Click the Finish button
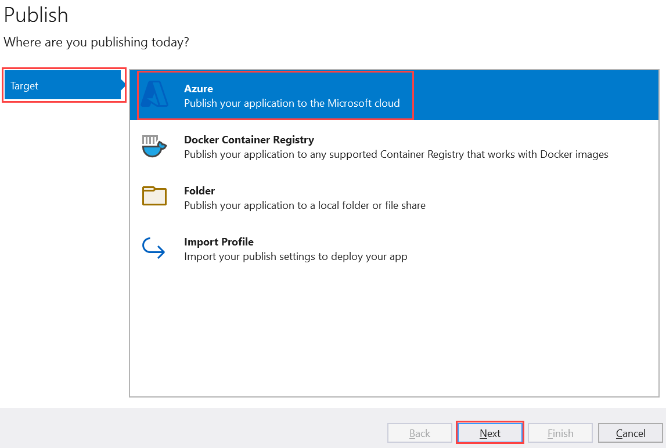The width and height of the screenshot is (666, 448). (560, 433)
